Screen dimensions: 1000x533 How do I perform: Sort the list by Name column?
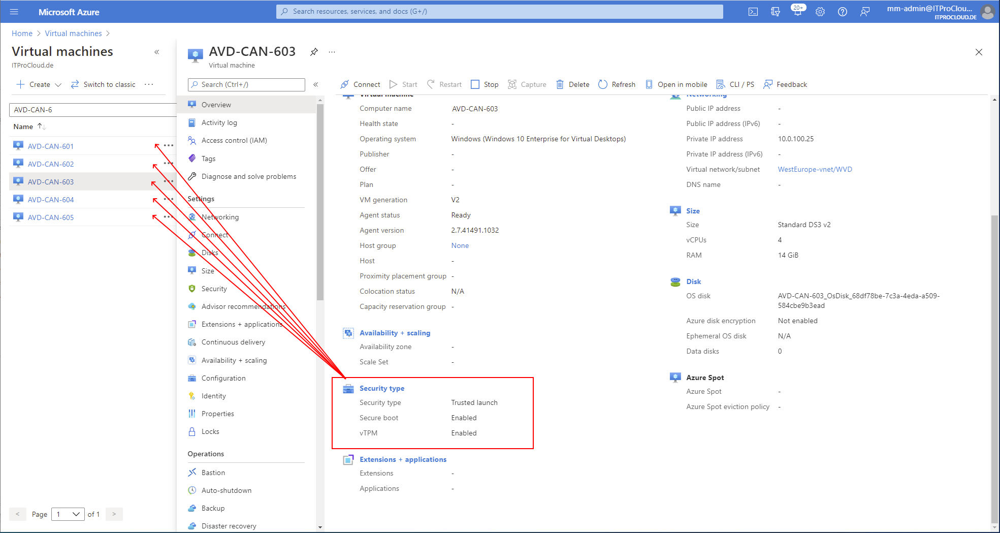(29, 127)
